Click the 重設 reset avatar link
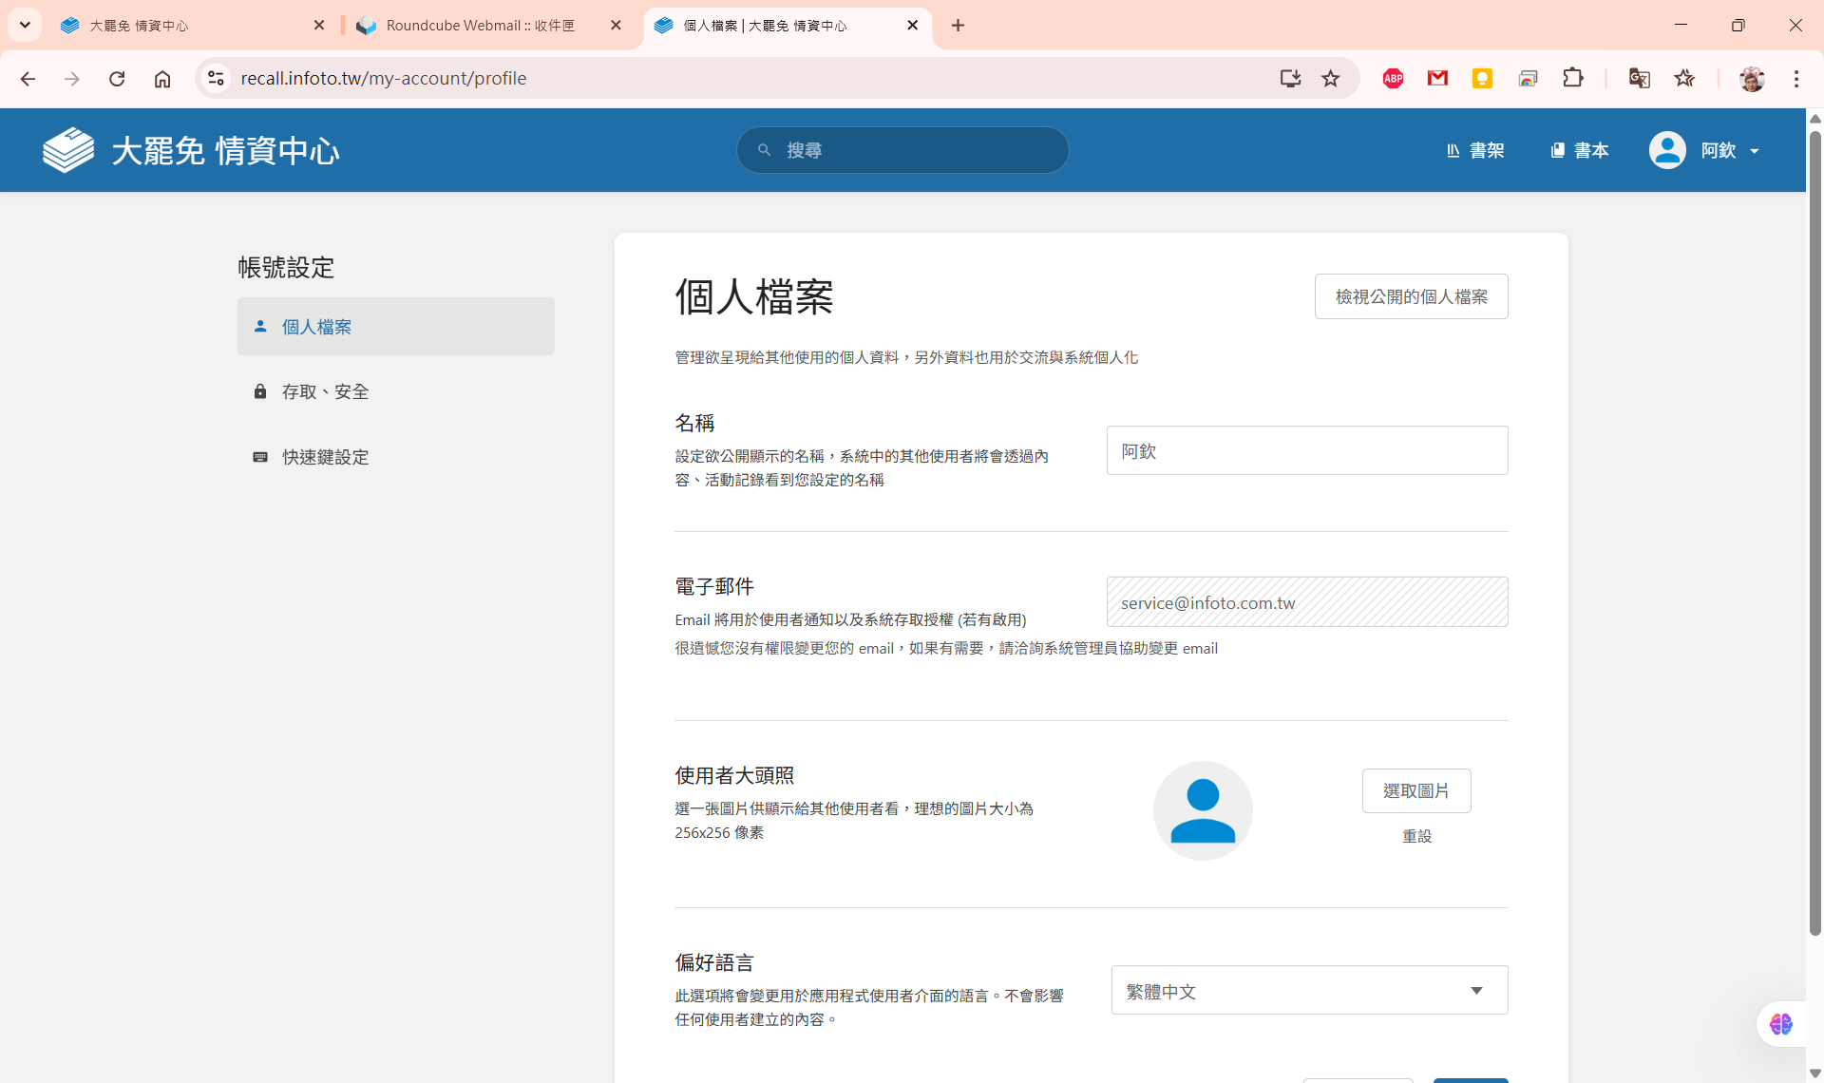This screenshot has width=1824, height=1083. click(1416, 836)
